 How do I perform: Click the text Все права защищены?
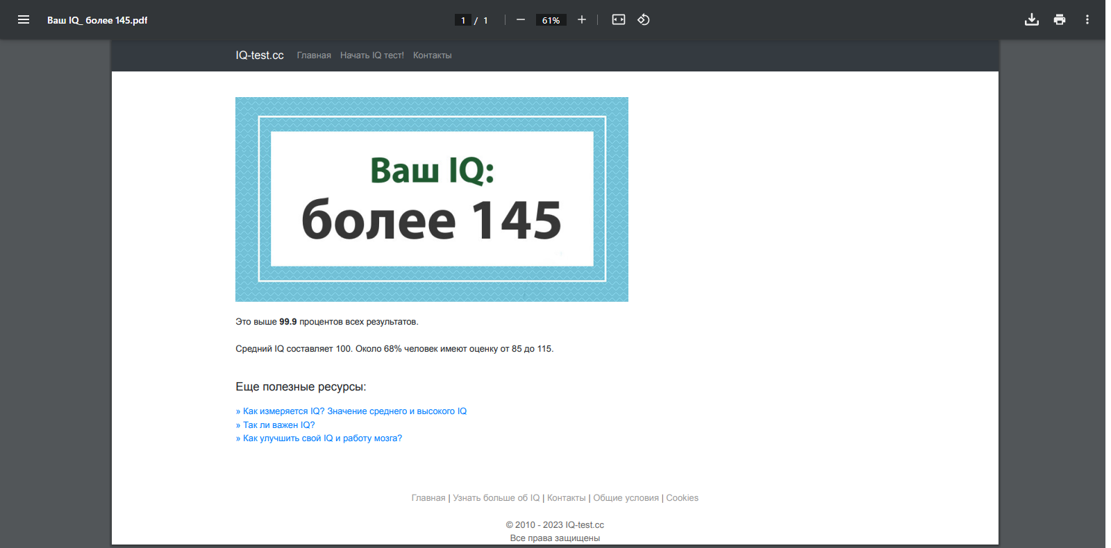(x=555, y=538)
